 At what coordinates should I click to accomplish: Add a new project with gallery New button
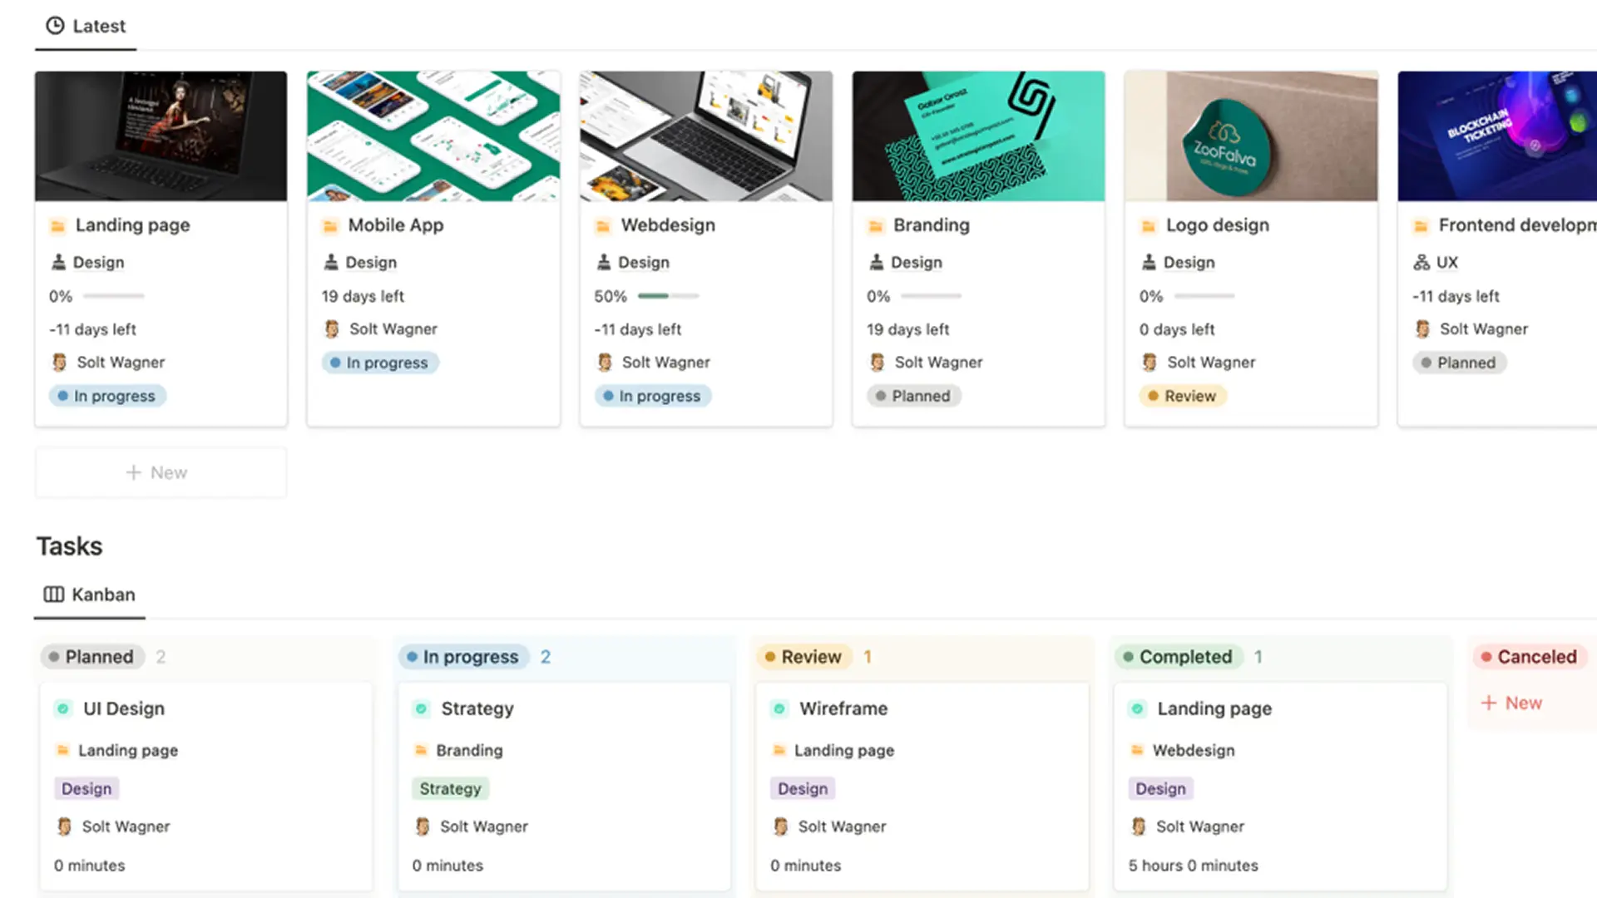[x=161, y=472]
